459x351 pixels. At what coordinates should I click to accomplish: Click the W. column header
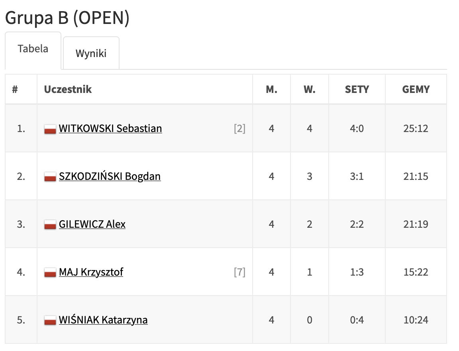(310, 89)
